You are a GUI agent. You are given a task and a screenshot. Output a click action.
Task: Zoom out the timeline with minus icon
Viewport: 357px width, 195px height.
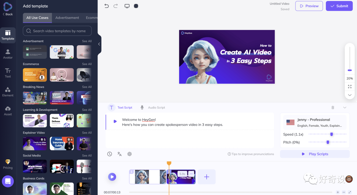coord(344,192)
